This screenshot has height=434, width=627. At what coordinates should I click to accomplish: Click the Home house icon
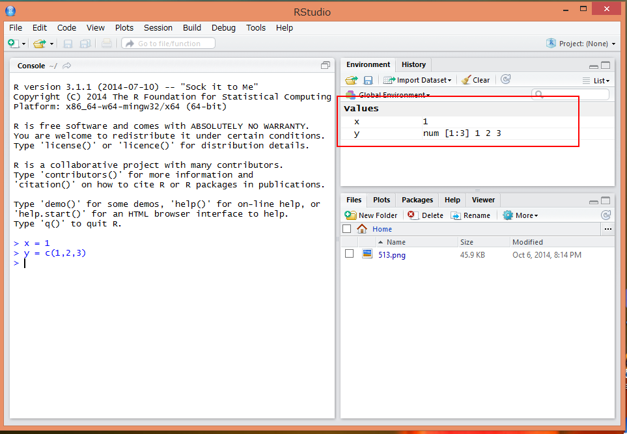click(362, 228)
